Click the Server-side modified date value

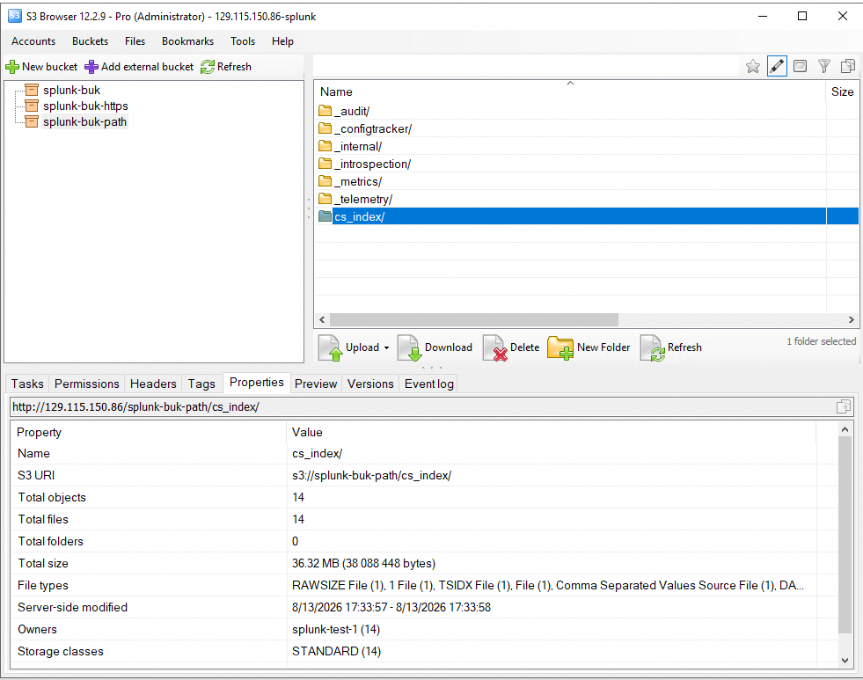[x=391, y=607]
